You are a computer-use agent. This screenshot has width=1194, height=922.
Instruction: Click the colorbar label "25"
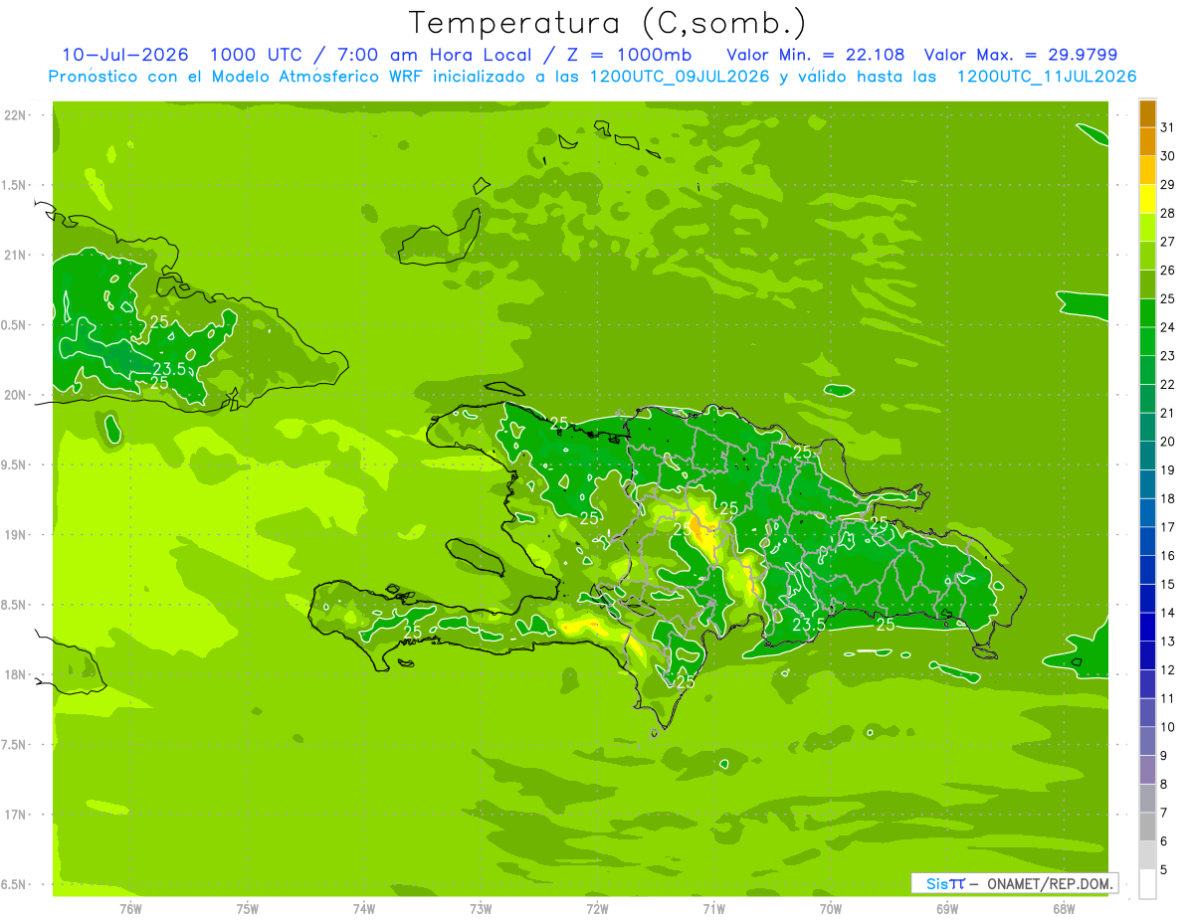[1168, 298]
